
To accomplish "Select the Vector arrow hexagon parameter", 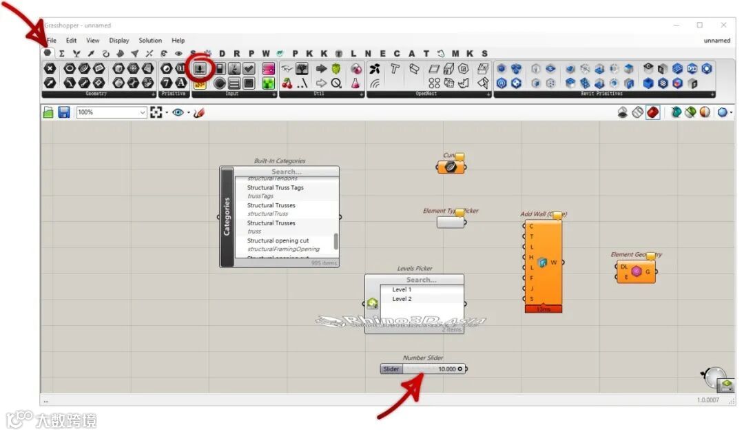I will 50,83.
